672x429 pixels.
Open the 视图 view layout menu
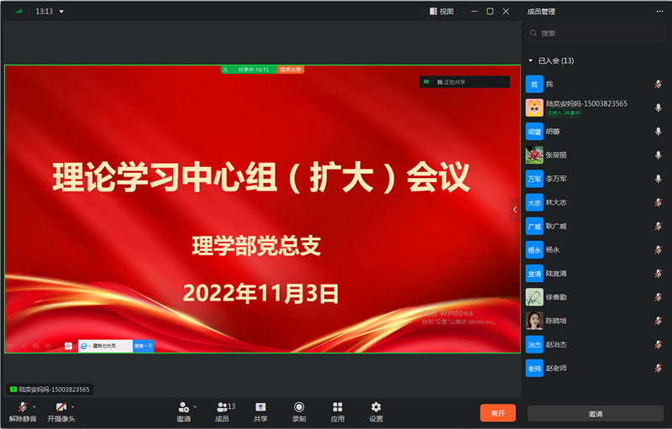click(442, 12)
